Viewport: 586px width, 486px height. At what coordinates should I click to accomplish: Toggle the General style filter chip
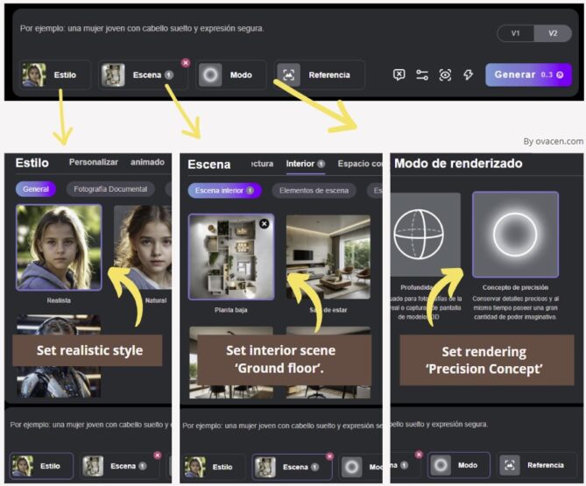click(36, 189)
